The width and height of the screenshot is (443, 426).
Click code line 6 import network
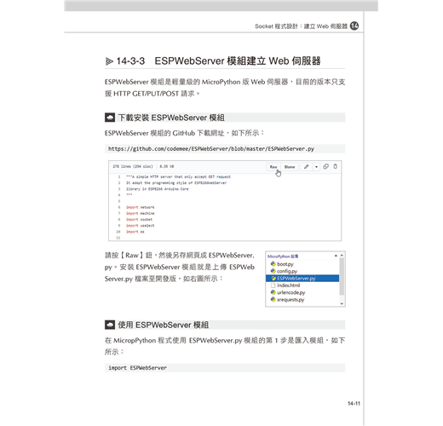[x=141, y=207]
